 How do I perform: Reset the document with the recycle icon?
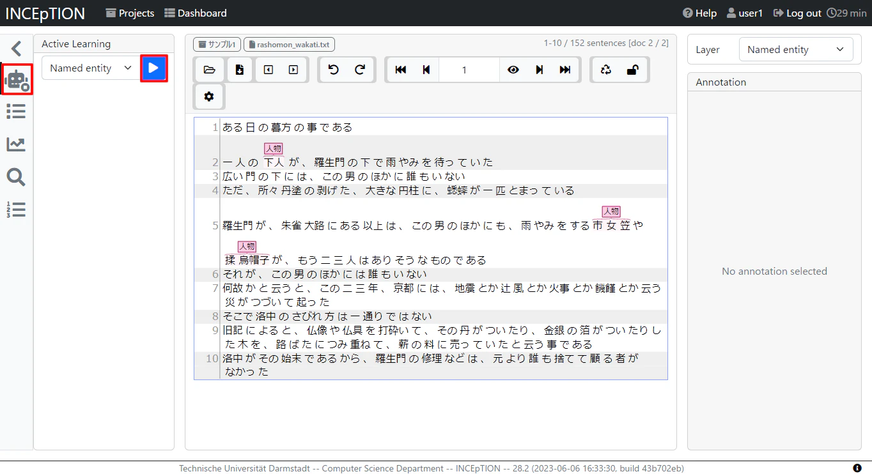[606, 70]
